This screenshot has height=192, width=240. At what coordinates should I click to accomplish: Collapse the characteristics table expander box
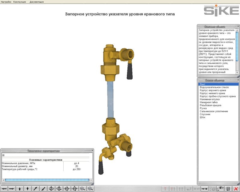tap(3, 155)
